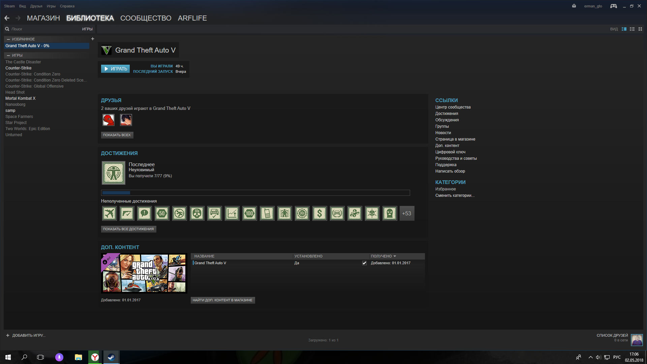Toggle the Grand Theft Auto V DLC checkbox
The image size is (647, 364).
pos(364,263)
